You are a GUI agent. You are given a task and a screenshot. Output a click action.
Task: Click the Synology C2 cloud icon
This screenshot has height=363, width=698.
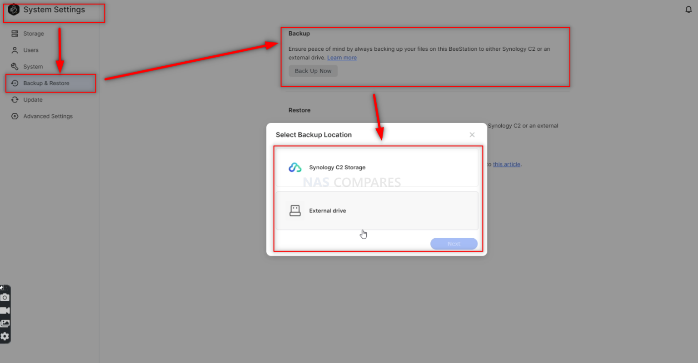[295, 167]
